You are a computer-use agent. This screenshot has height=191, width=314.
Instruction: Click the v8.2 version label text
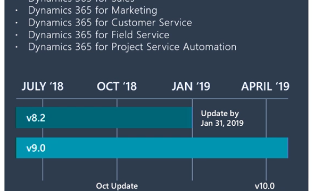pyautogui.click(x=36, y=118)
